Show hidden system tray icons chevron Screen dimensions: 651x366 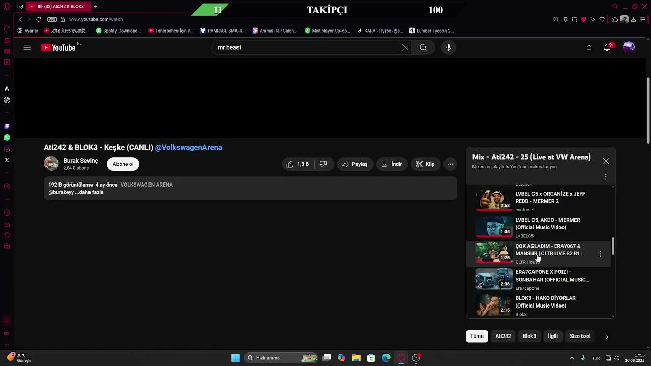point(572,358)
